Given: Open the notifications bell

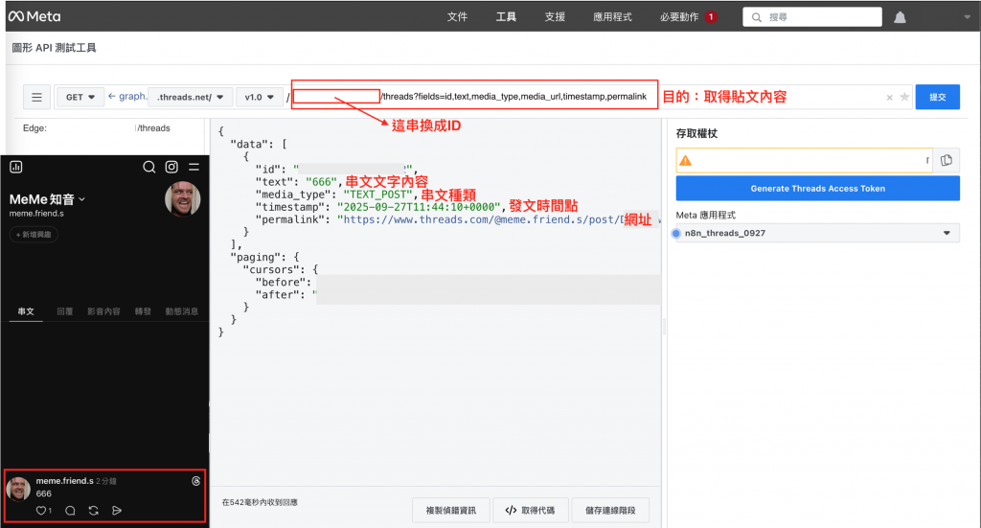Looking at the screenshot, I should coord(900,17).
